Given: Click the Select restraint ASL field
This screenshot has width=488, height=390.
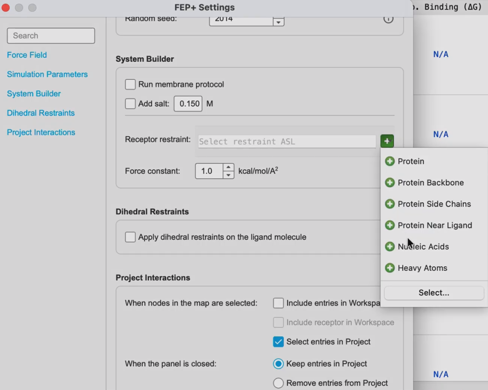Looking at the screenshot, I should pos(287,141).
